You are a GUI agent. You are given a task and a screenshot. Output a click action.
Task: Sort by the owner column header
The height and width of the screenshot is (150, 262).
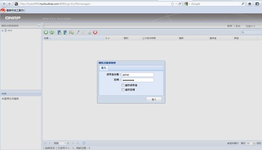pyautogui.click(x=221, y=38)
